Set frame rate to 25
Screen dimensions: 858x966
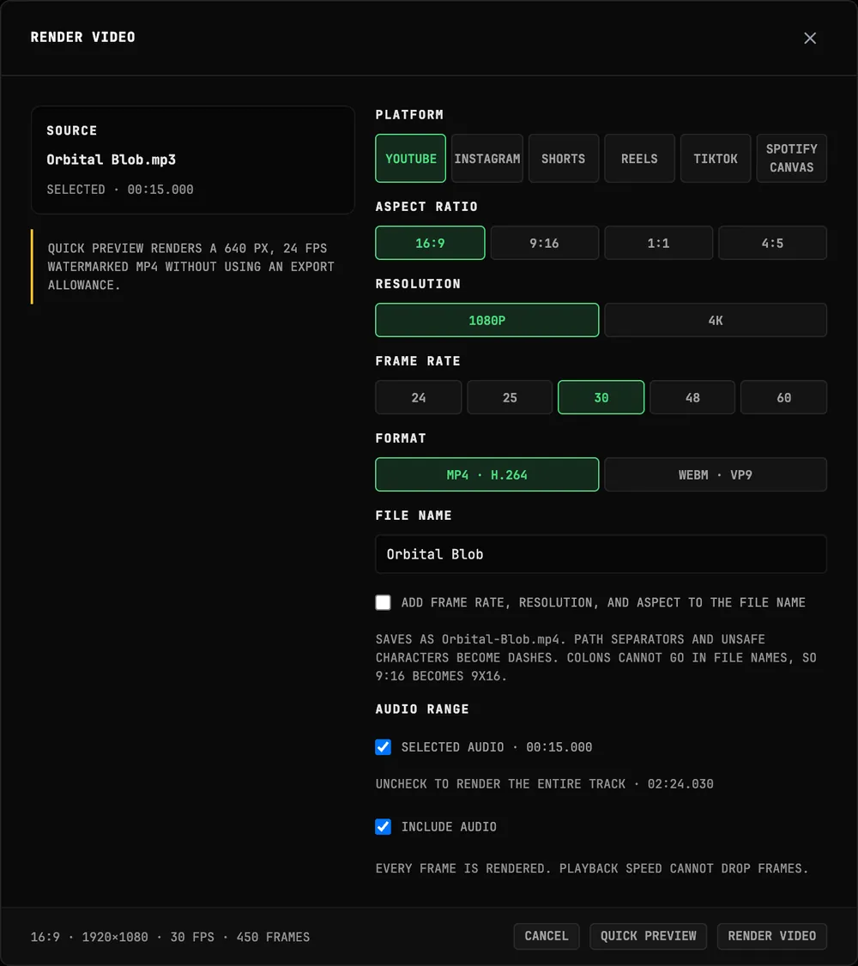tap(510, 397)
